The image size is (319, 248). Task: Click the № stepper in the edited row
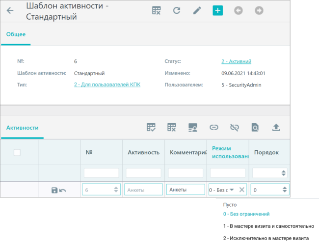coord(116,190)
